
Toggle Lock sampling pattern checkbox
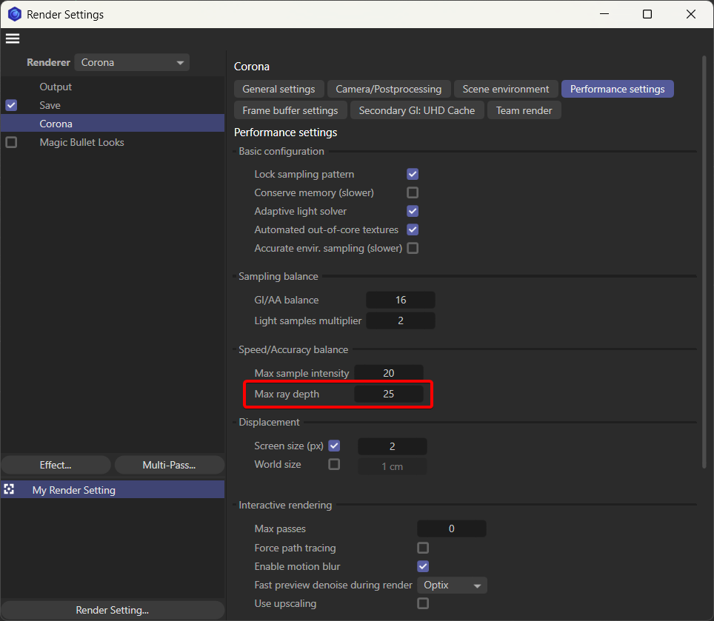click(413, 174)
